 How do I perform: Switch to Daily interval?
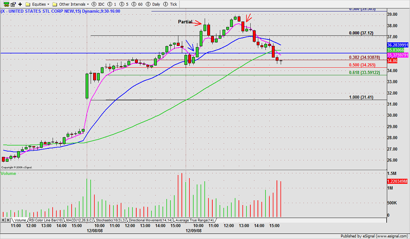coord(153,4)
